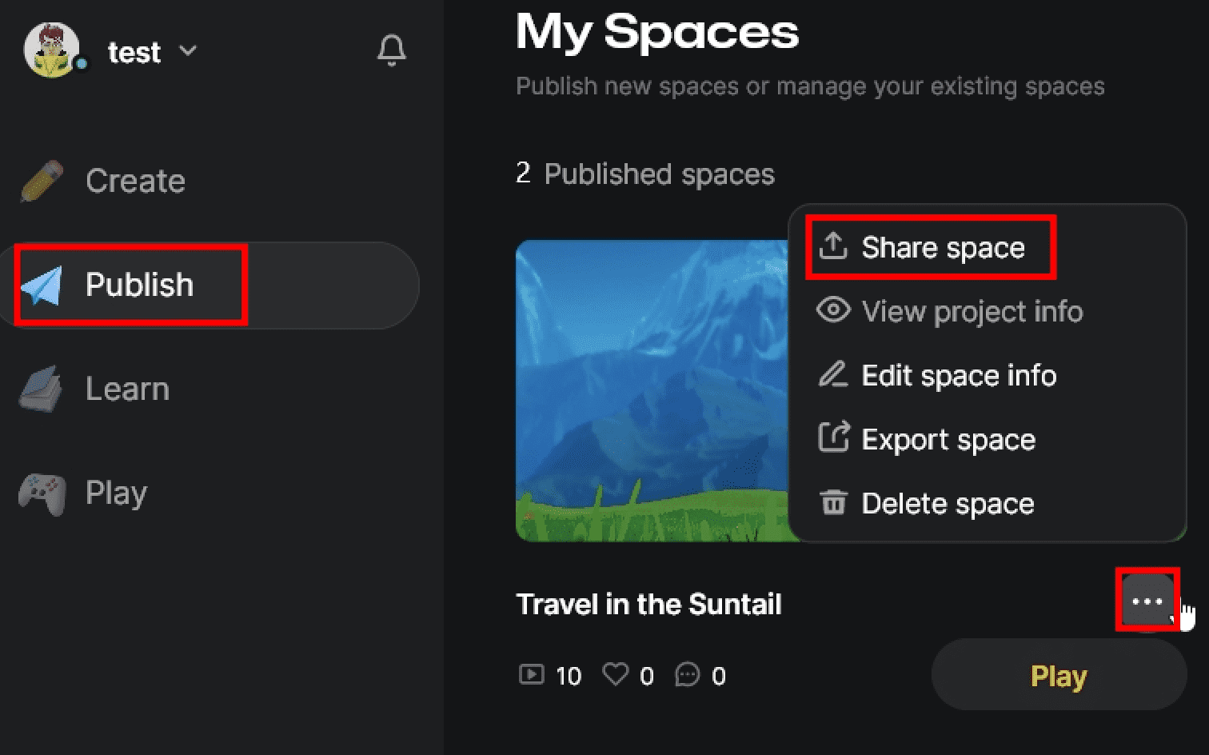Choose Export space from the menu
1209x755 pixels.
click(948, 439)
